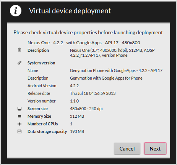
Task: Click the floppy disk icon beside Data storage
Action: pos(19,131)
